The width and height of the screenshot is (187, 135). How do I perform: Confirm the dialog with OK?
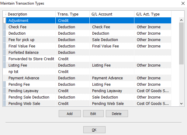click(x=94, y=130)
